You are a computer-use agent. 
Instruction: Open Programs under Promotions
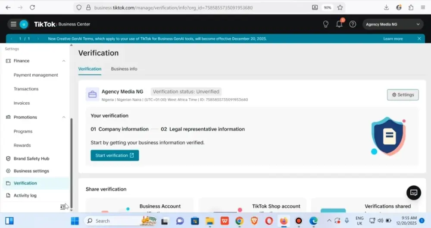pos(23,131)
